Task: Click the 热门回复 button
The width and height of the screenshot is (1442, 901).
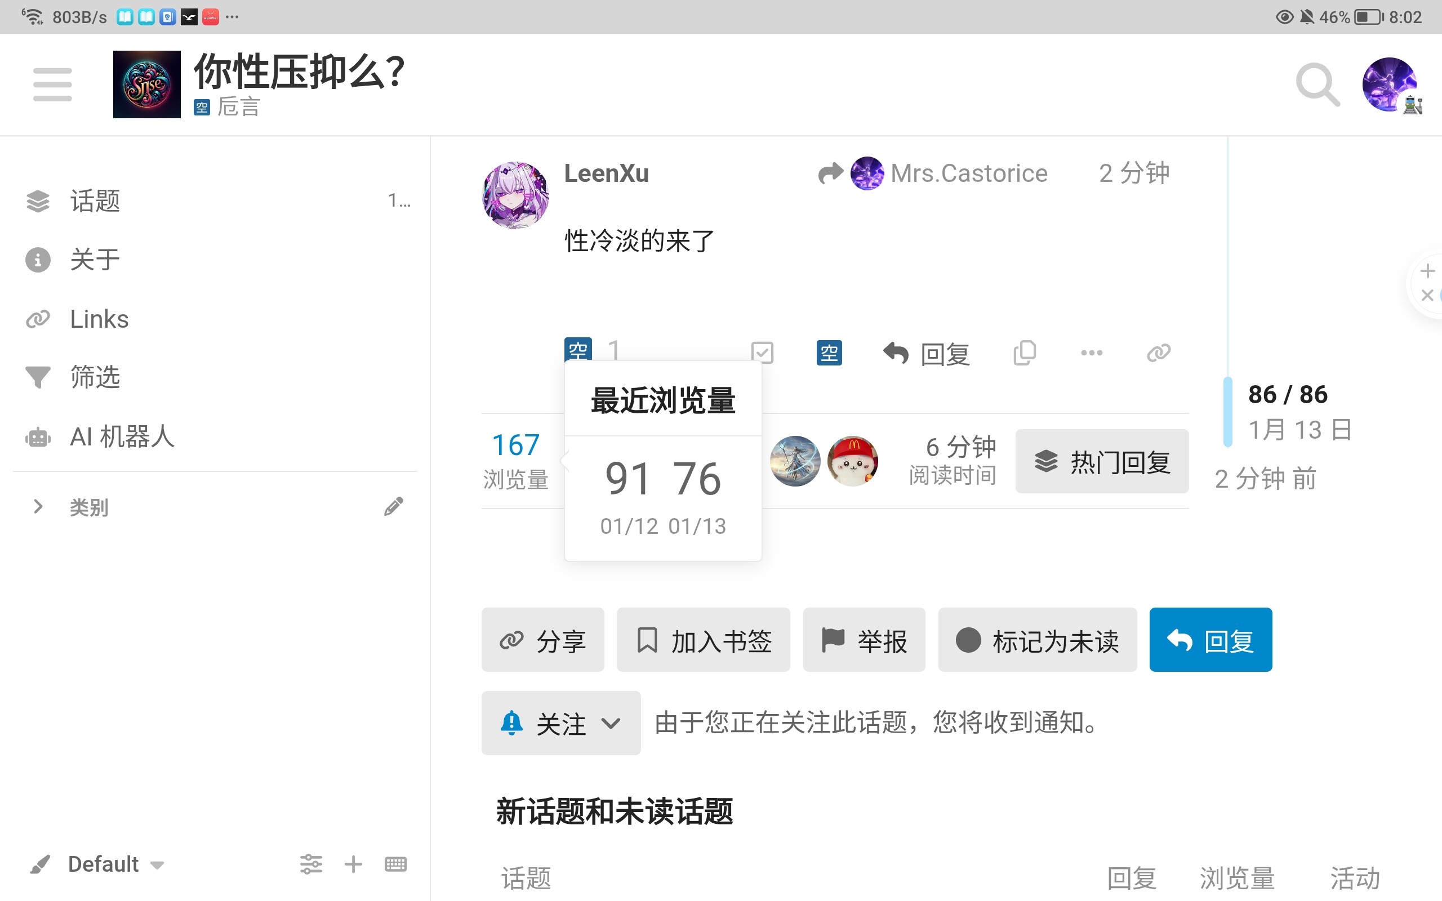Action: coord(1101,461)
